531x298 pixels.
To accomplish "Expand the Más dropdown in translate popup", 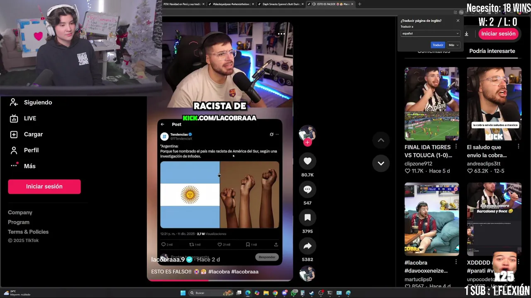I will [x=453, y=45].
